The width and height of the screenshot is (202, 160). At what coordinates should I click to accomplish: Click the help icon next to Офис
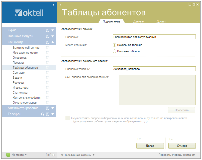point(47,30)
